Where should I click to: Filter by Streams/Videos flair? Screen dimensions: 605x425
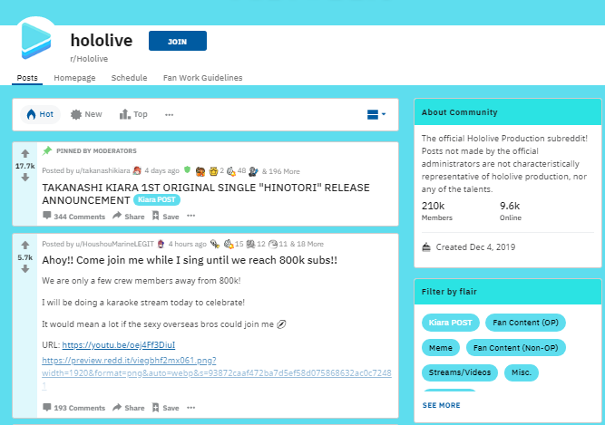point(460,372)
